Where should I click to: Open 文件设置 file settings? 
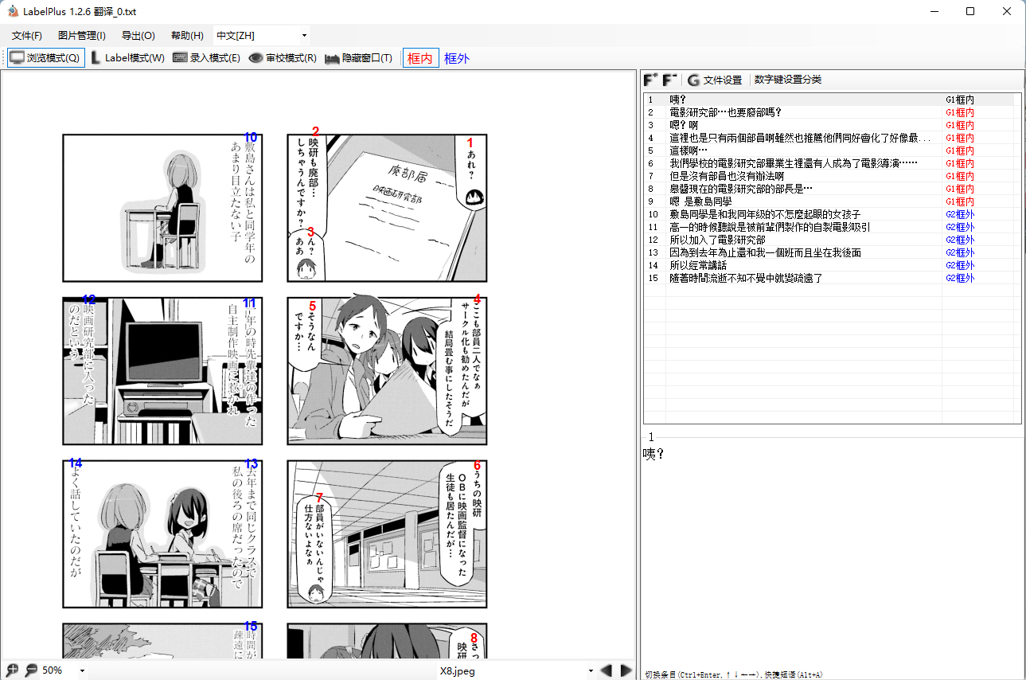[715, 80]
